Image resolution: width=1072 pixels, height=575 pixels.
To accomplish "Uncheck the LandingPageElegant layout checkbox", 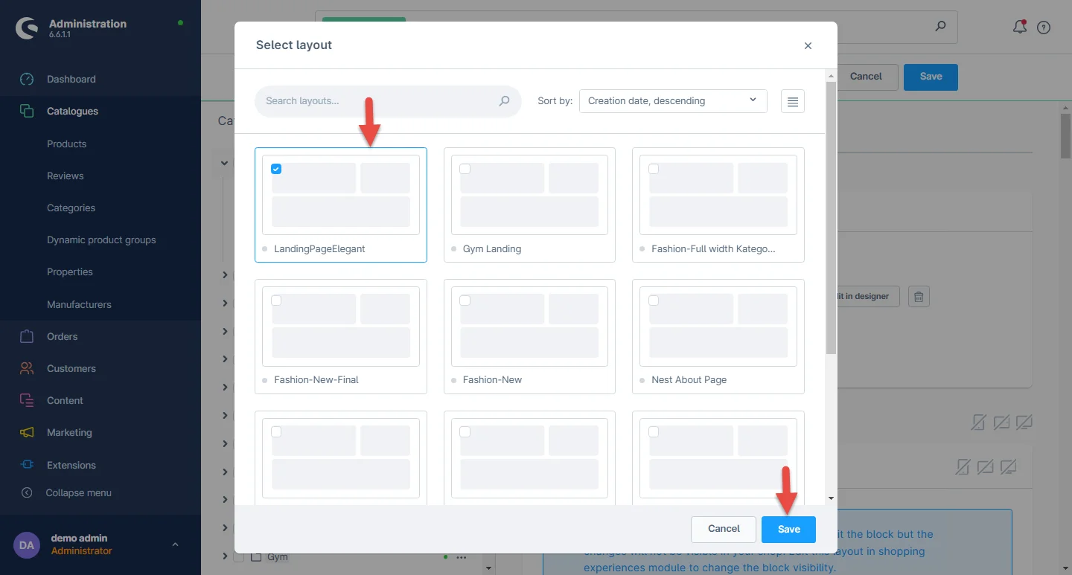I will pos(276,169).
